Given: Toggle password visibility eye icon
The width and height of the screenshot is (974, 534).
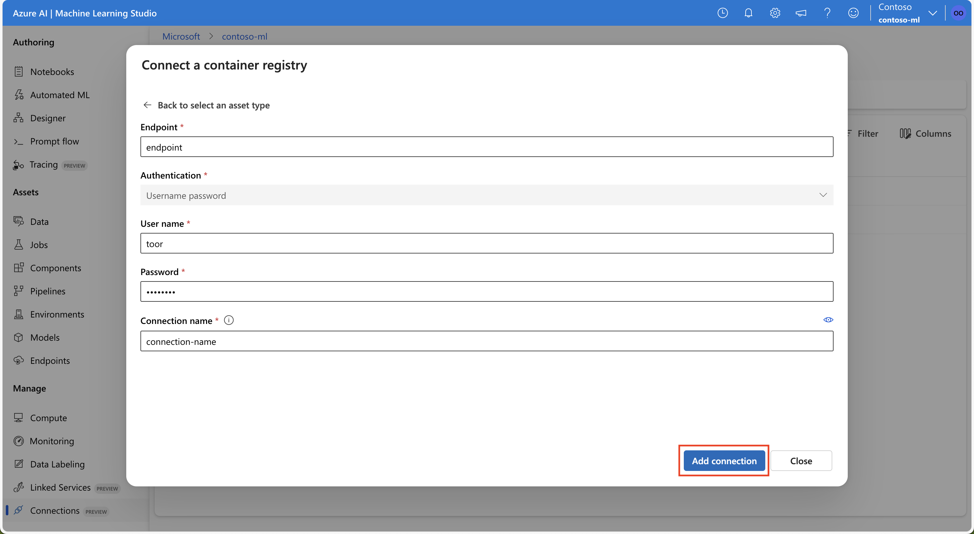Looking at the screenshot, I should (x=828, y=320).
